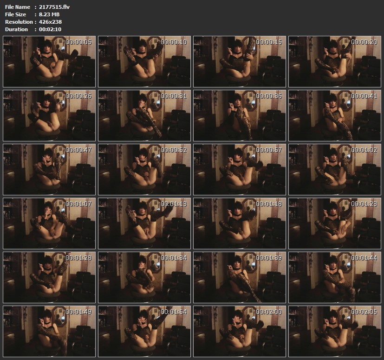Viewport: 384px width, 360px height.
Task: Click the frame marked 00:01:39
Action: coord(239,278)
